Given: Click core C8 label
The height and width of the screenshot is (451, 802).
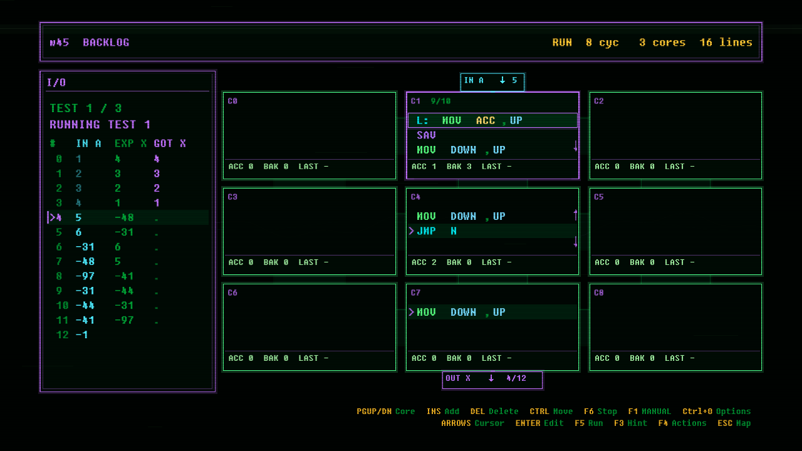Looking at the screenshot, I should pyautogui.click(x=598, y=293).
